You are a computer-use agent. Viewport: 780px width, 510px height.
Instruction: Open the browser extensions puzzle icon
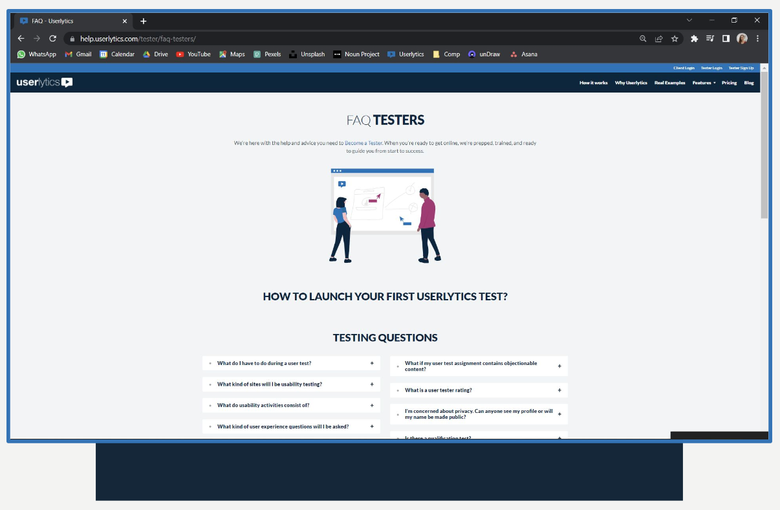point(695,39)
